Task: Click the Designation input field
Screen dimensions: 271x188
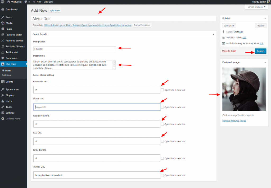Action: click(74, 49)
